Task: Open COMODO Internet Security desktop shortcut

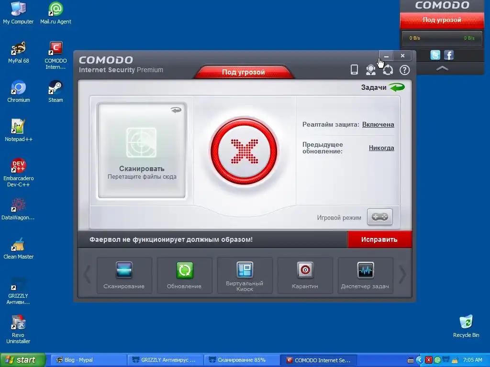Action: (x=56, y=55)
